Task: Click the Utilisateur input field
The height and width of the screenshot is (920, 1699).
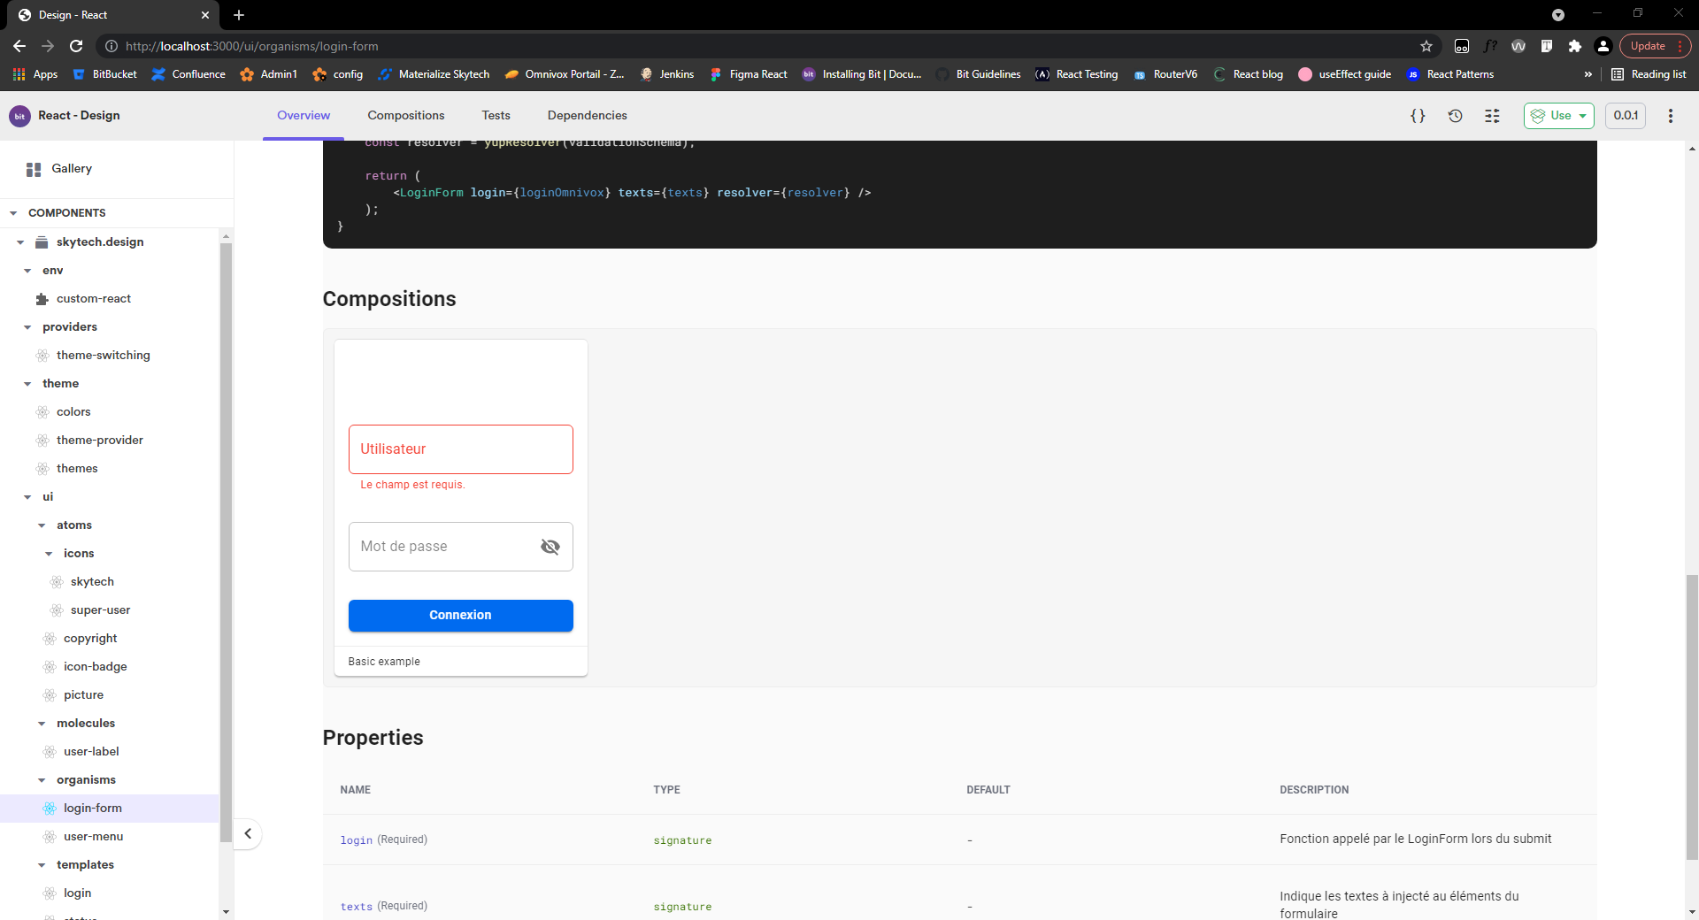Action: 461,449
